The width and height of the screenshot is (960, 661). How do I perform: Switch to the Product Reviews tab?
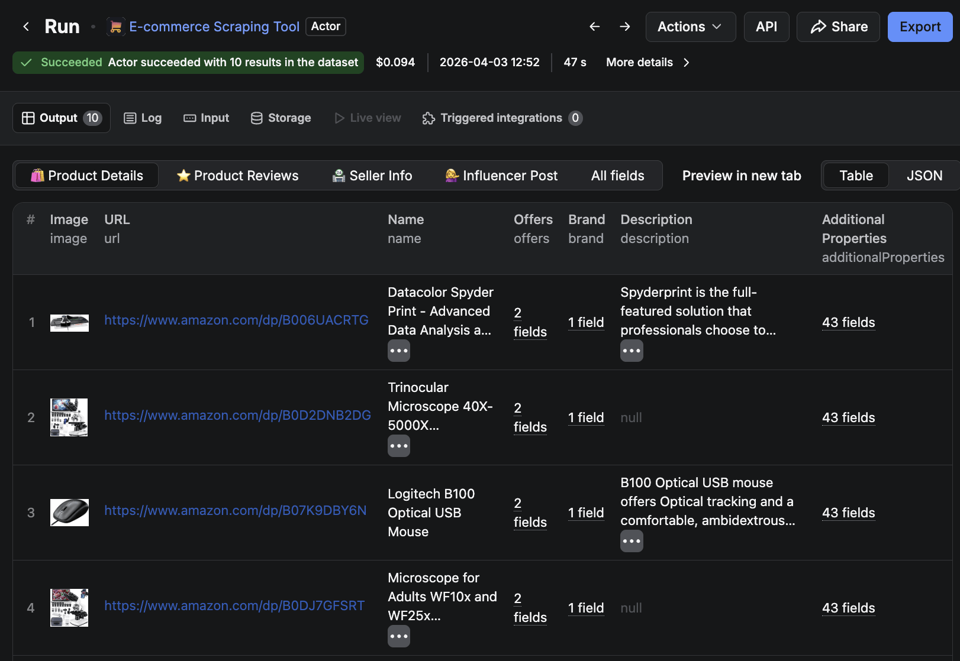(x=237, y=175)
